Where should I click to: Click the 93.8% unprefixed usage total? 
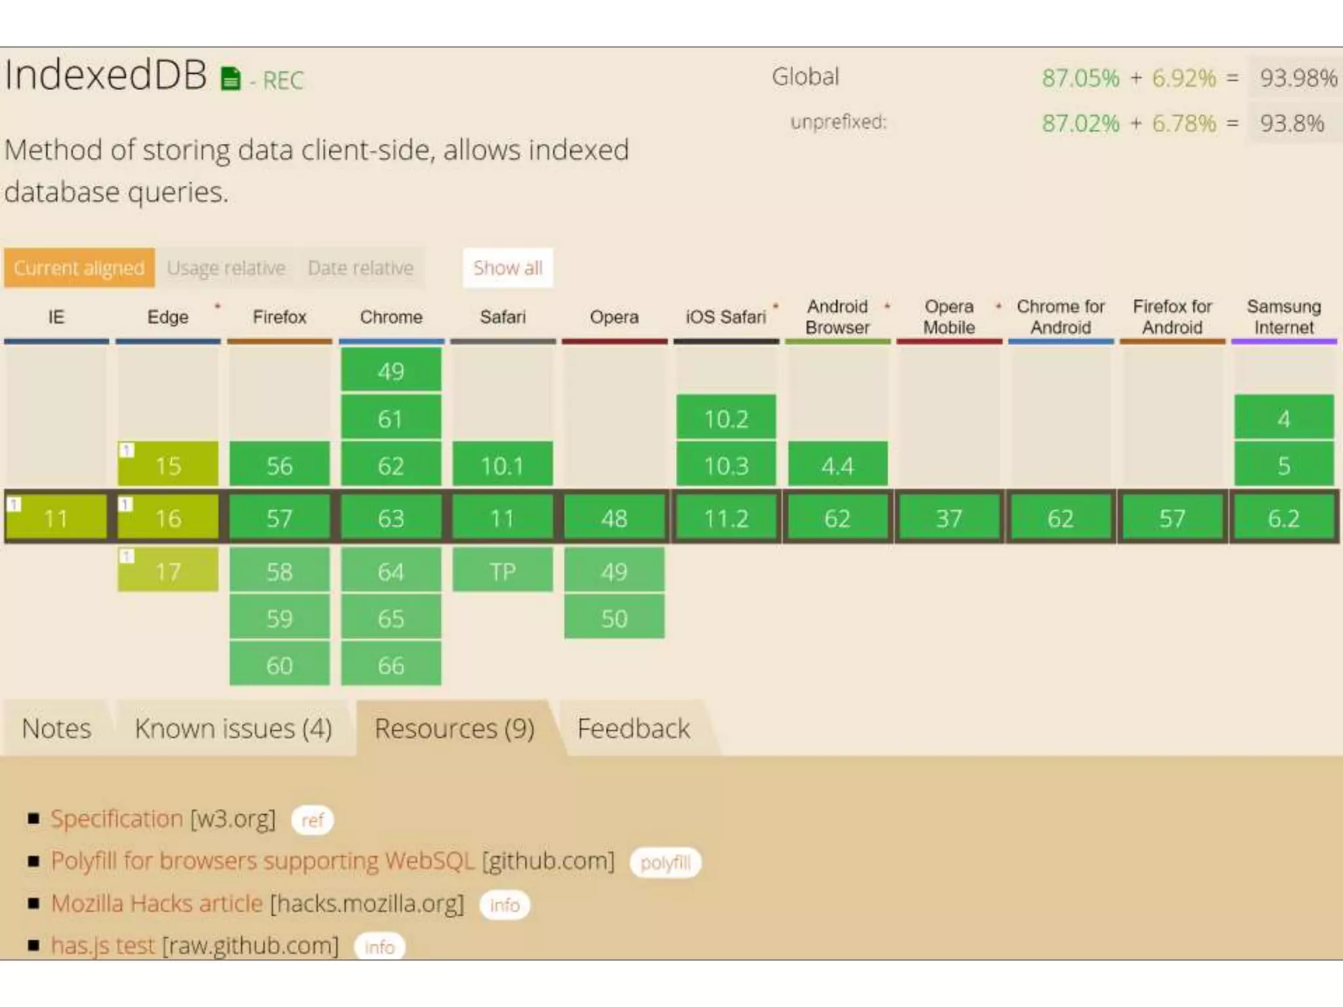pyautogui.click(x=1292, y=123)
